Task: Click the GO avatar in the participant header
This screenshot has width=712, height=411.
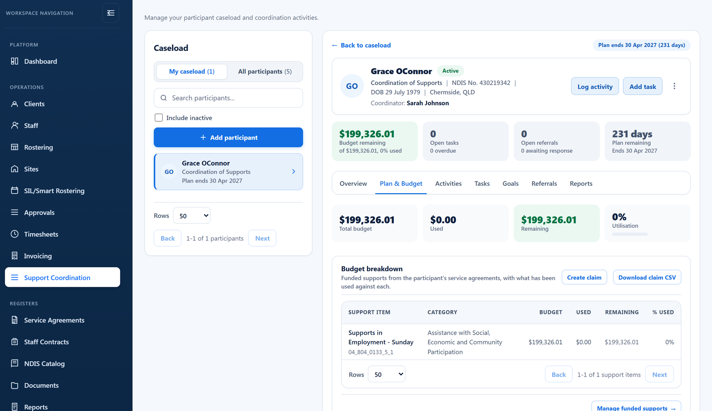Action: tap(352, 86)
